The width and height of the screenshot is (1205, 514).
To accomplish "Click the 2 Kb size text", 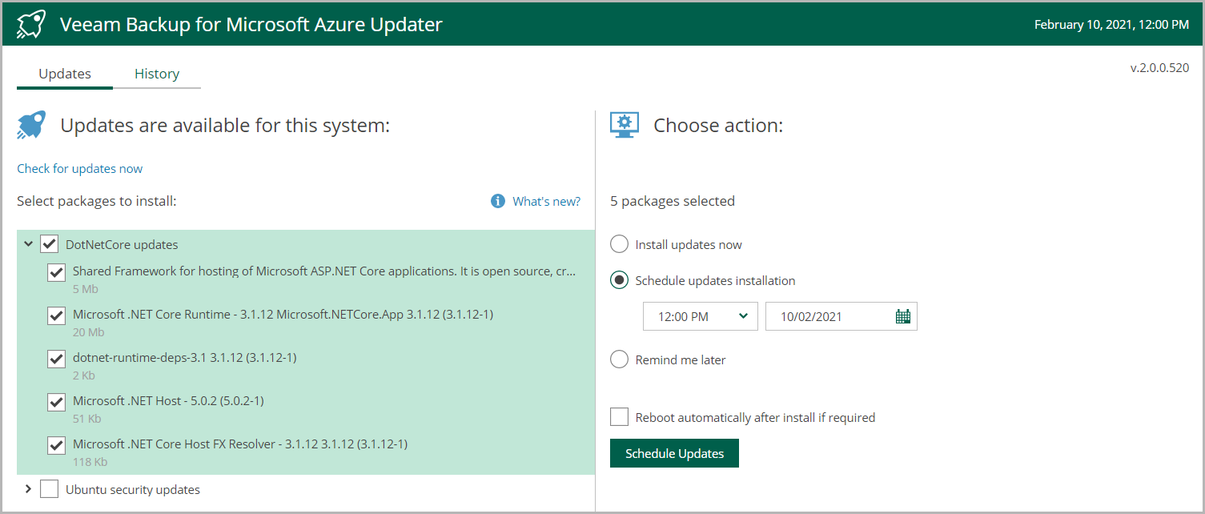I will click(84, 375).
